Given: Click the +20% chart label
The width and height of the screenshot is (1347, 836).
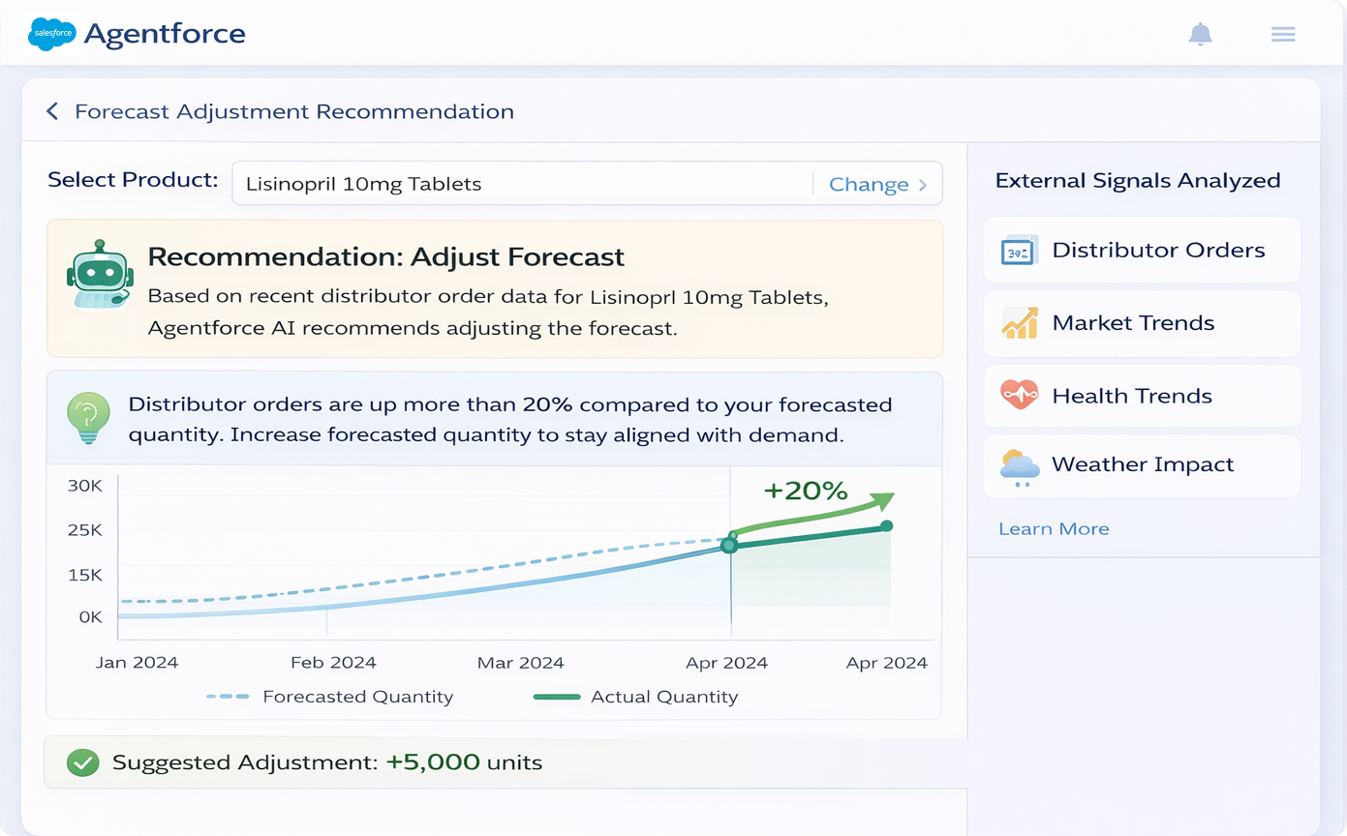Looking at the screenshot, I should pos(806,491).
